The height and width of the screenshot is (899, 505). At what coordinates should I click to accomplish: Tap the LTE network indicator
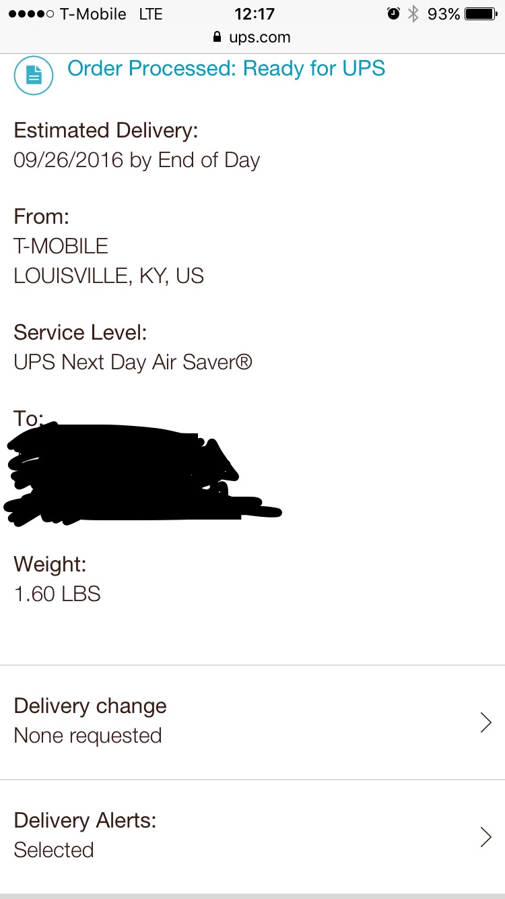[x=150, y=14]
